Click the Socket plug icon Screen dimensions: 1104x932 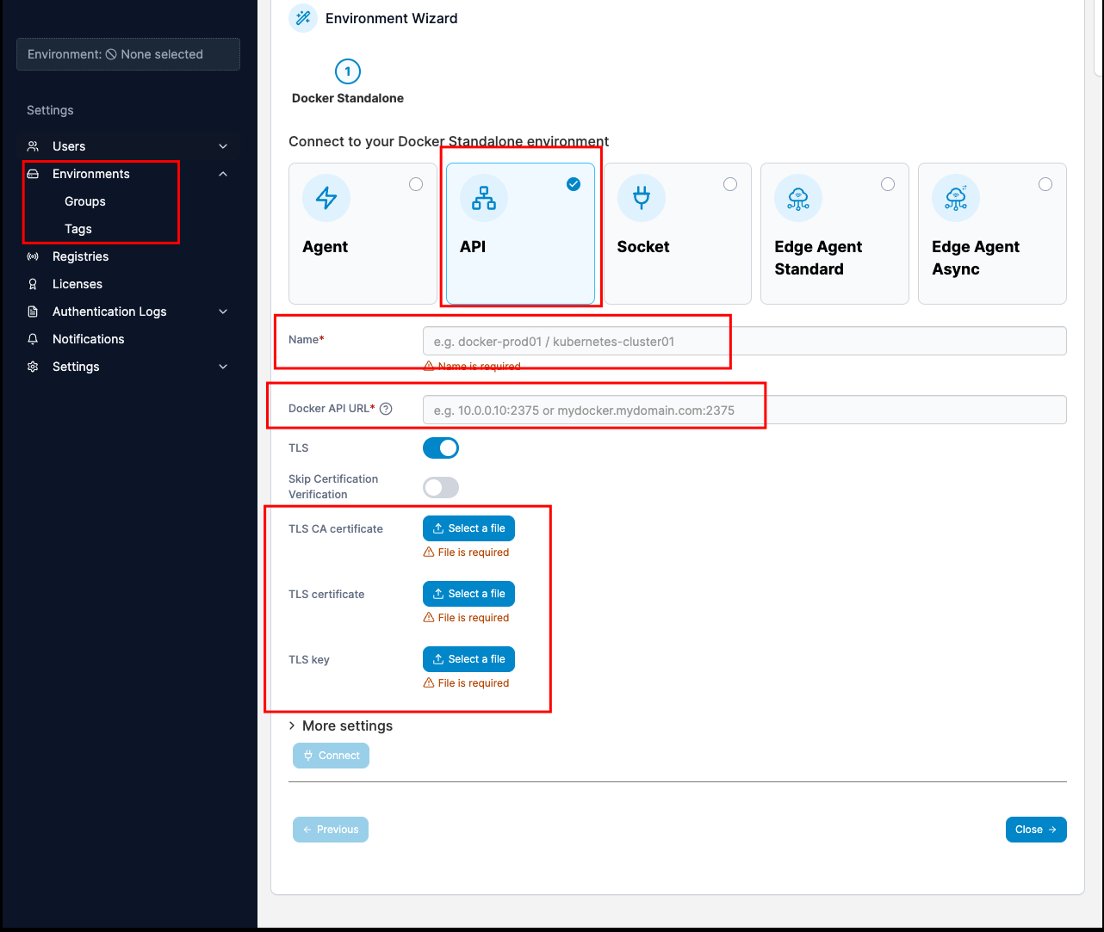[x=642, y=198]
